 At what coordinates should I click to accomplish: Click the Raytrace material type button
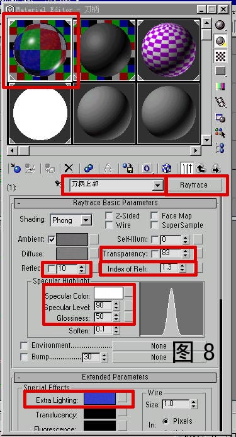194,185
